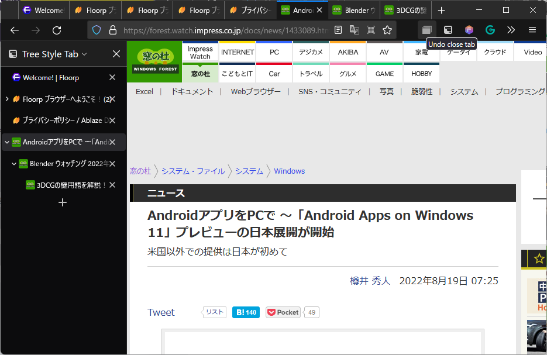Bookmark this page with the star icon
The height and width of the screenshot is (355, 547).
(387, 30)
